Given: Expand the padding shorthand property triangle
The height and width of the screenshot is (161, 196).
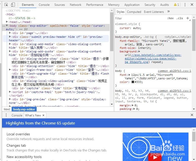Looking at the screenshot, I should click(x=134, y=109).
